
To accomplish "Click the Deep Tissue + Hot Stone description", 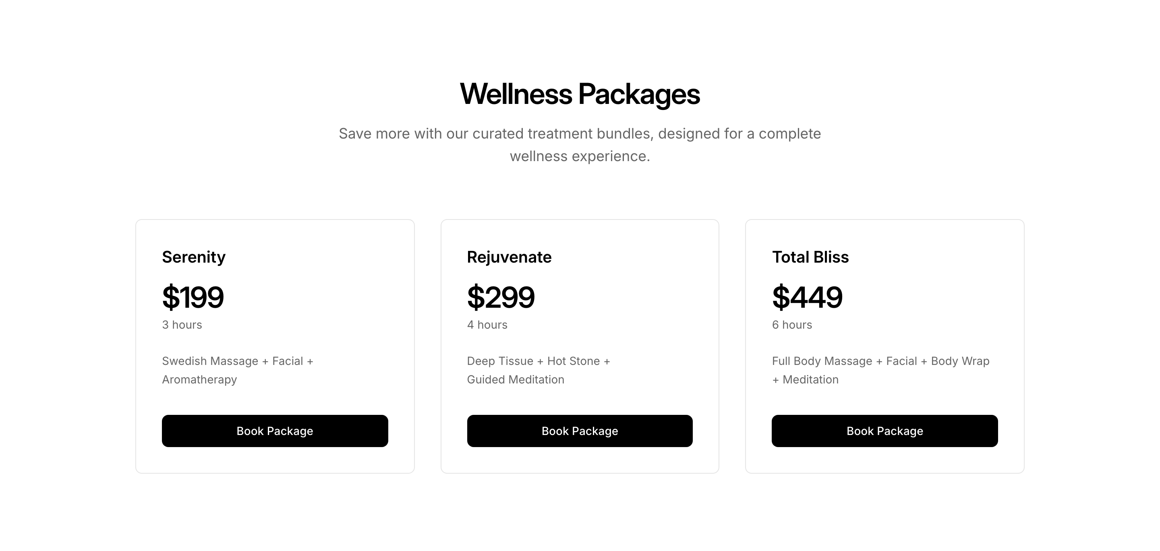I will (538, 361).
